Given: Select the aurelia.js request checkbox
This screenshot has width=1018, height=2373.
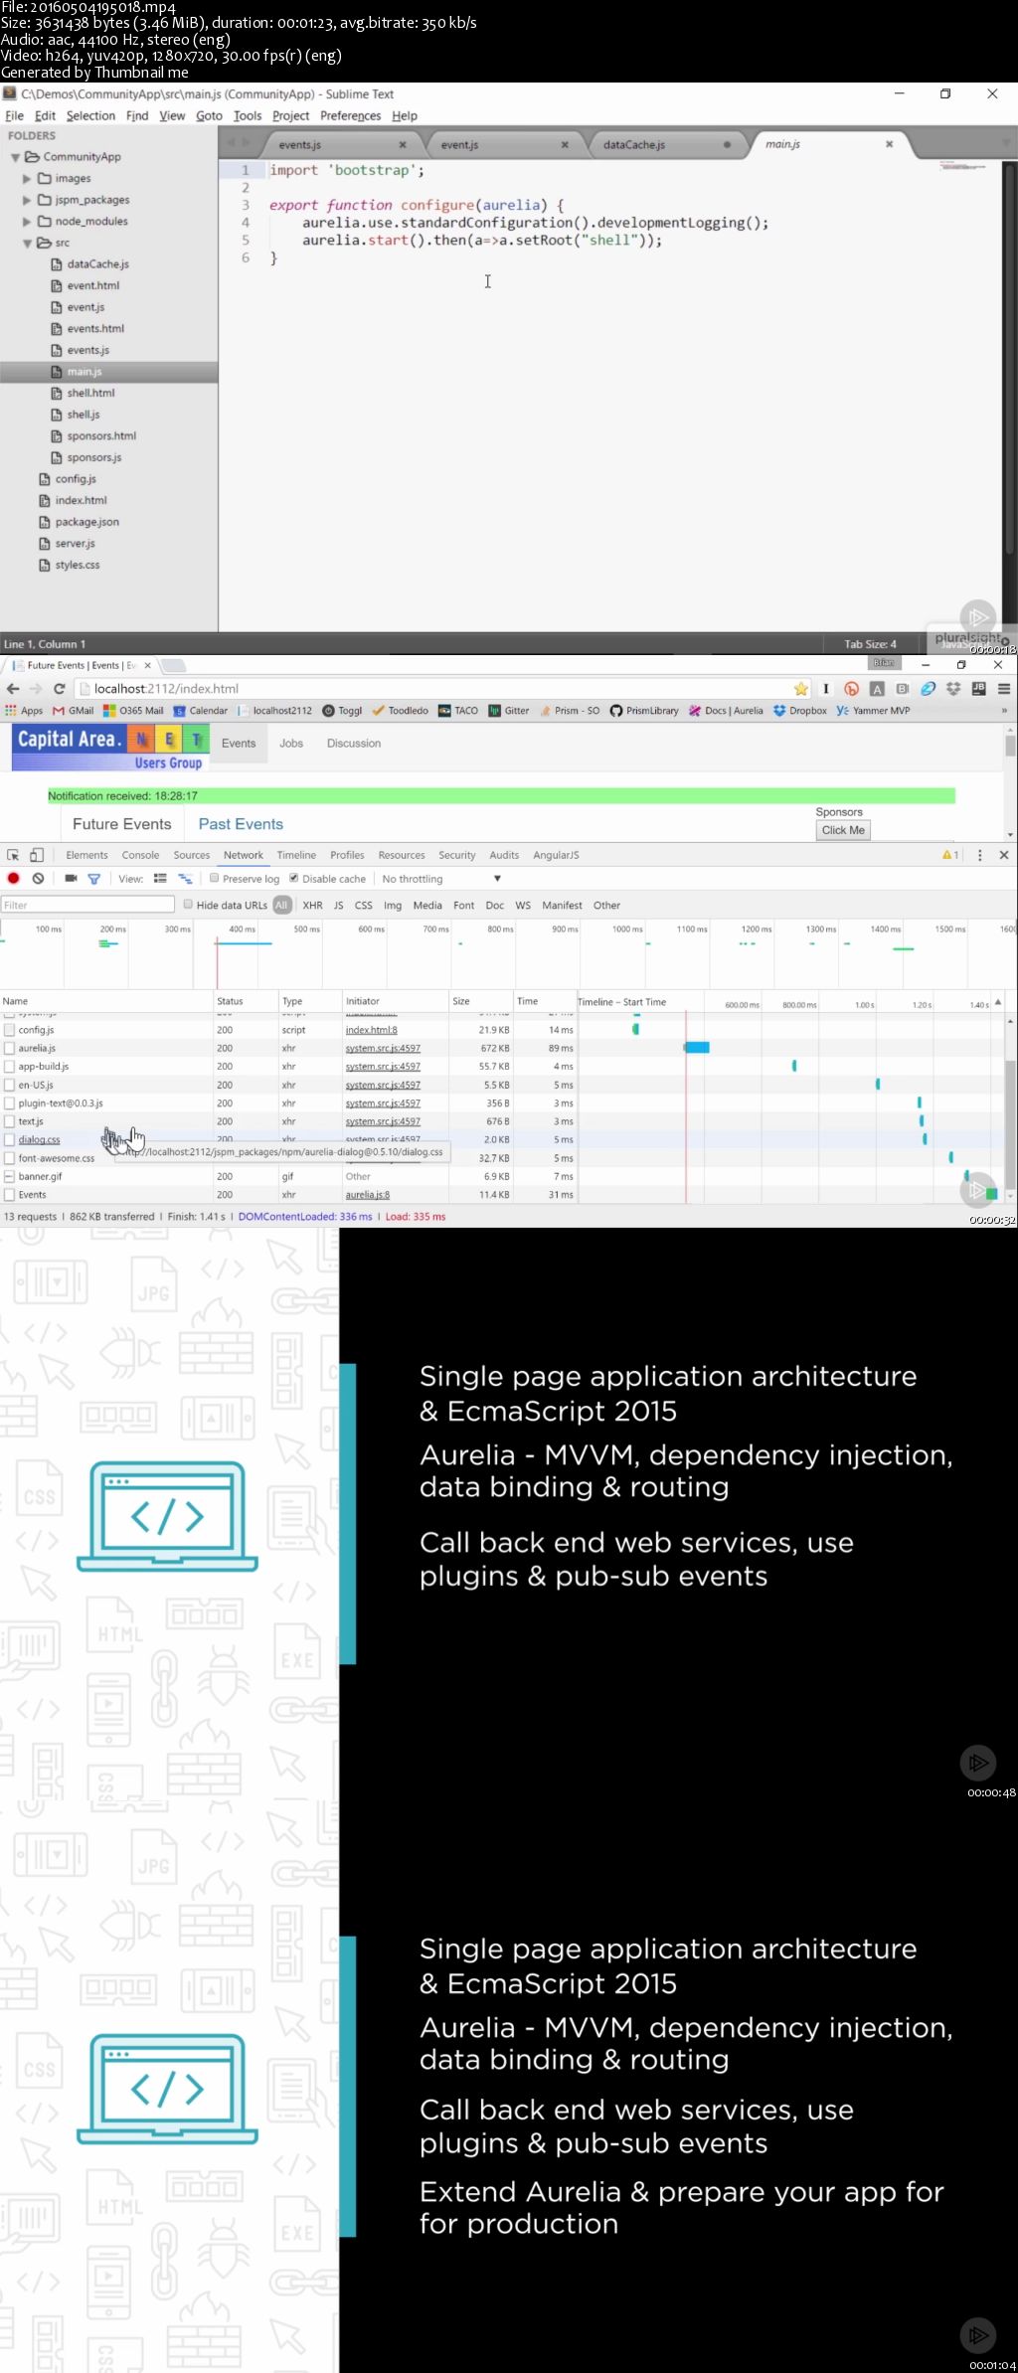Looking at the screenshot, I should (9, 1048).
